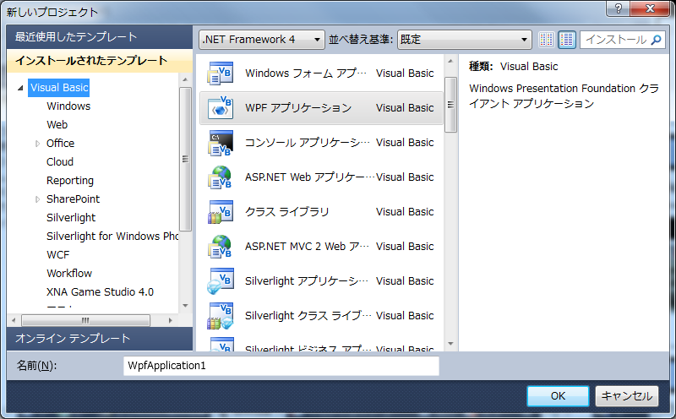This screenshot has width=676, height=419.
Task: Click the tree horizontal scroll left arrow
Action: (14, 320)
